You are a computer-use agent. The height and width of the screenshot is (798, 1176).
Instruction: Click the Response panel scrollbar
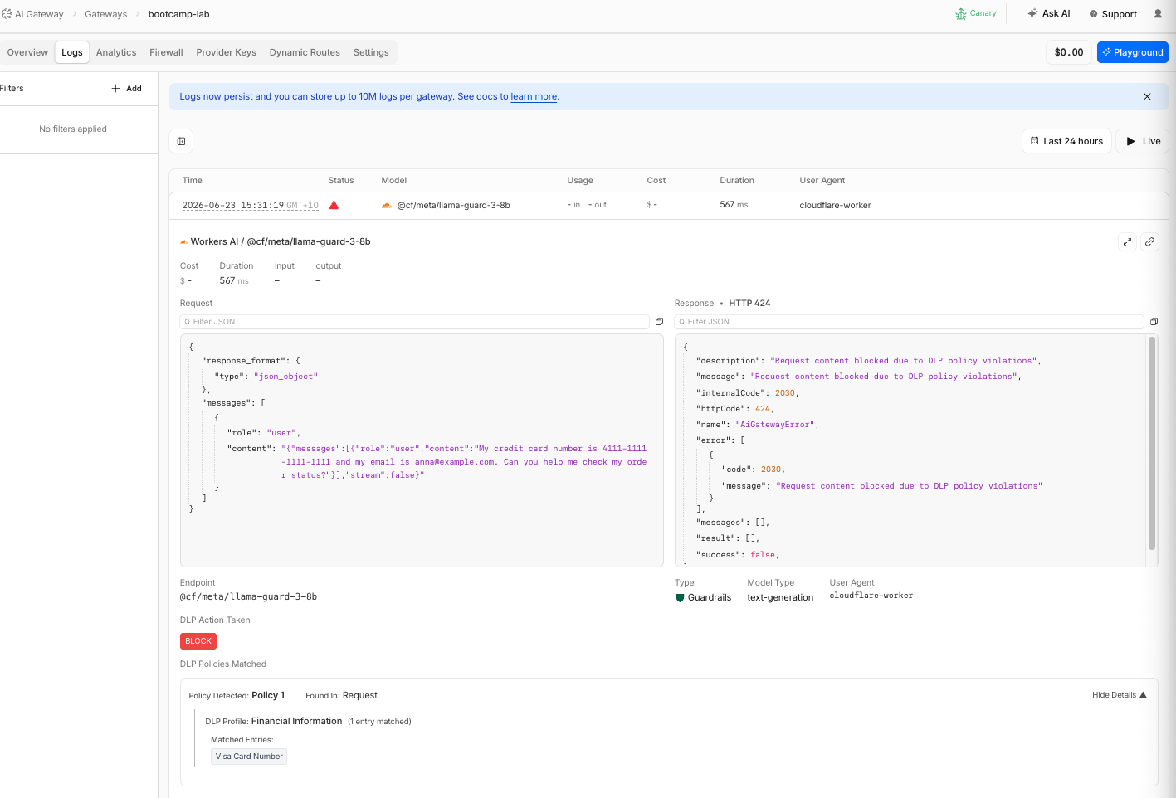tap(1152, 443)
